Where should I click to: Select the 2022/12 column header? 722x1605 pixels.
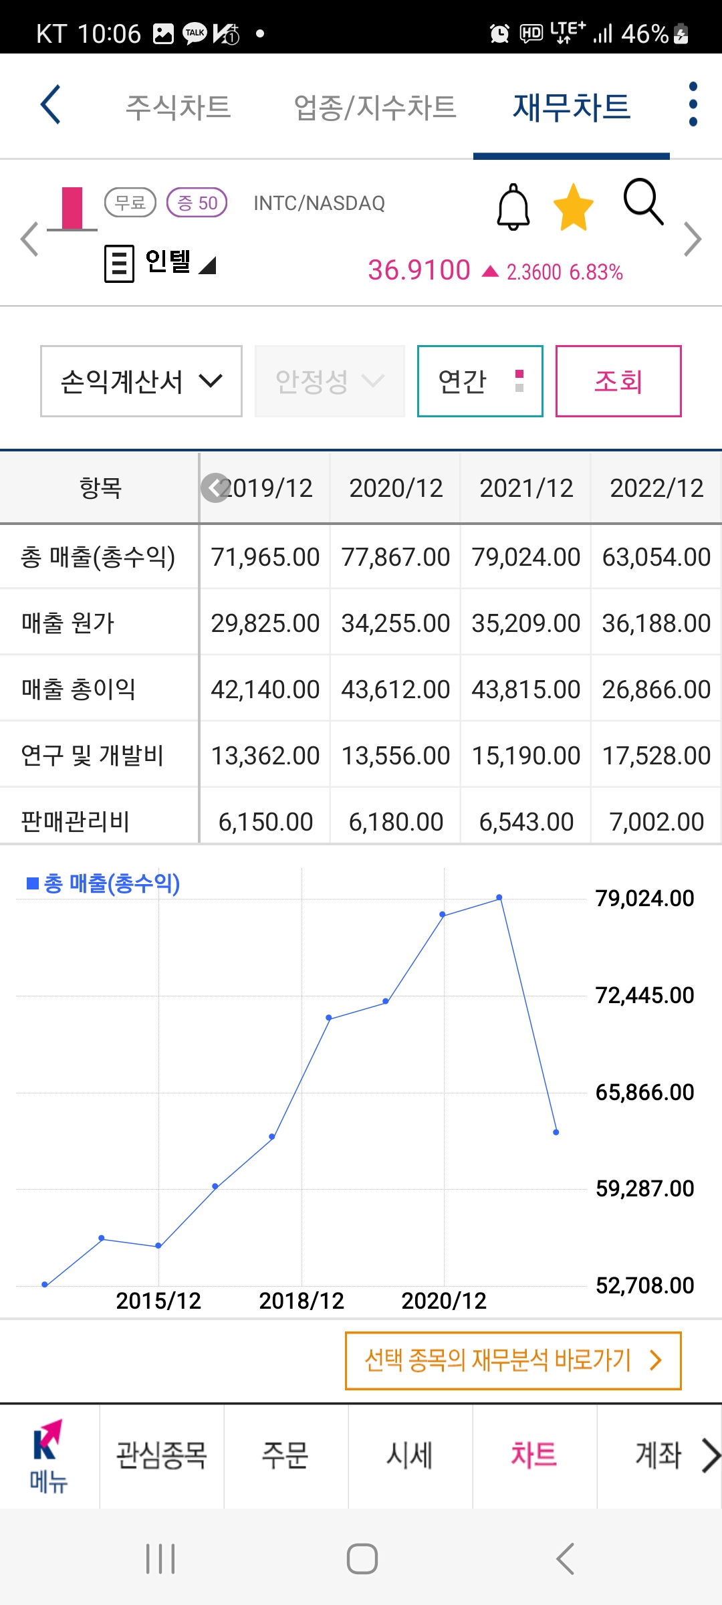pyautogui.click(x=656, y=488)
